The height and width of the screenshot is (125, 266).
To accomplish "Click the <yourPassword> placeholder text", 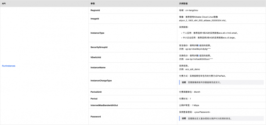I will (202, 112).
